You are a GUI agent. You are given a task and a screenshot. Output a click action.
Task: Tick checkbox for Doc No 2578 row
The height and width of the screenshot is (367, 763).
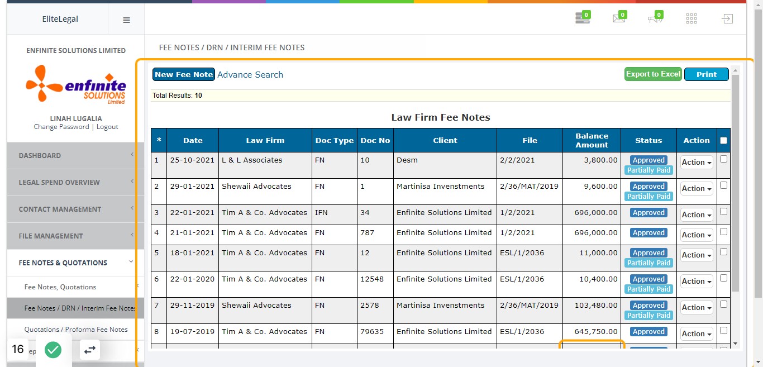point(724,304)
